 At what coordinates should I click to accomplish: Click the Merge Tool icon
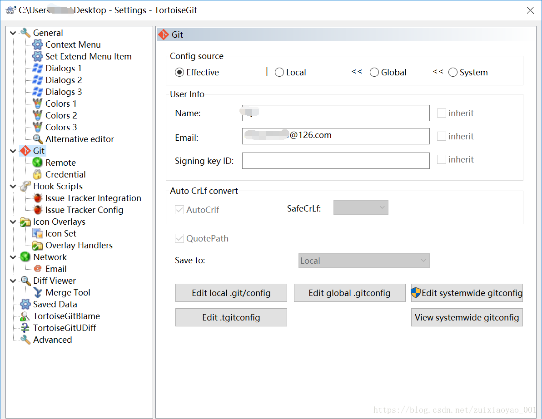(x=37, y=293)
